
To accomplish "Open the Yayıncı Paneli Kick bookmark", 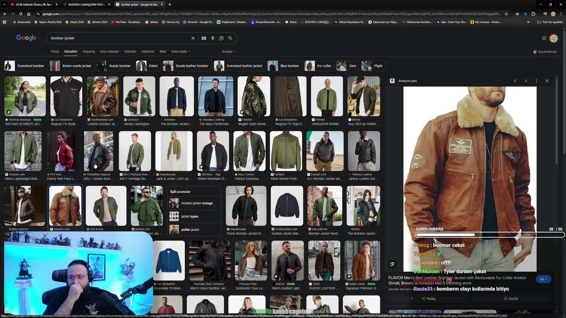I will 48,22.
